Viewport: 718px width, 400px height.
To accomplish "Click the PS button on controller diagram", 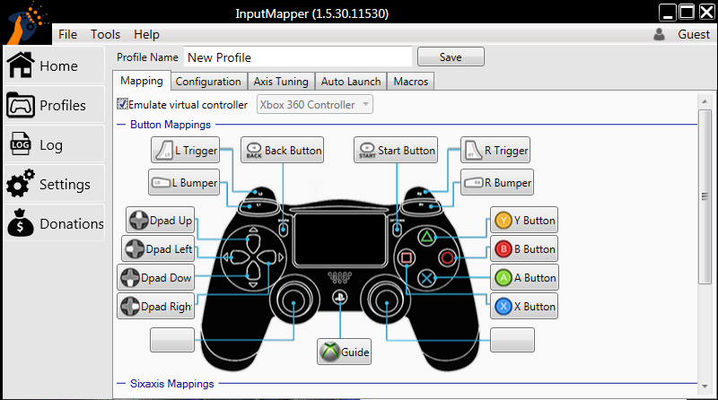I will point(340,298).
